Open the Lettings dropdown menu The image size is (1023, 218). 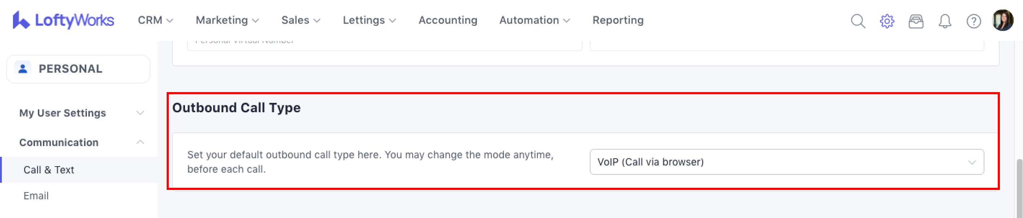pyautogui.click(x=369, y=20)
